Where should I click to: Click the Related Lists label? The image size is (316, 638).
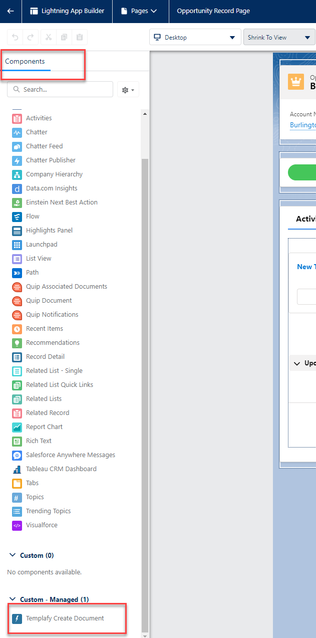[44, 399]
